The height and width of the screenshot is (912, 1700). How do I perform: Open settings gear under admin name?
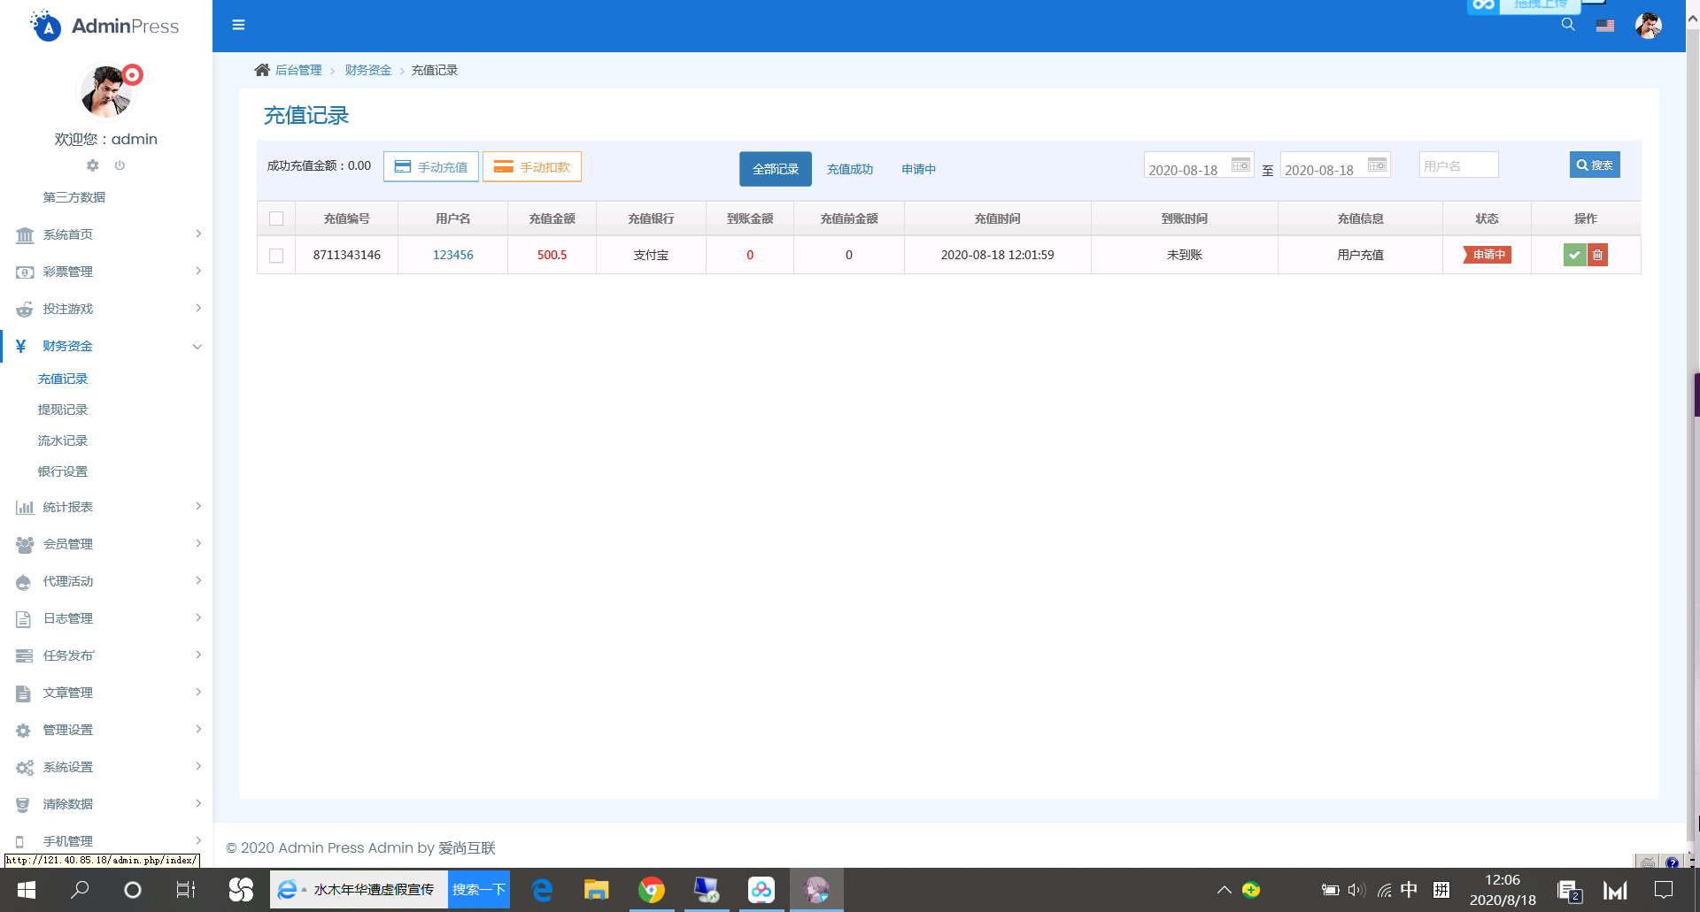(x=92, y=165)
